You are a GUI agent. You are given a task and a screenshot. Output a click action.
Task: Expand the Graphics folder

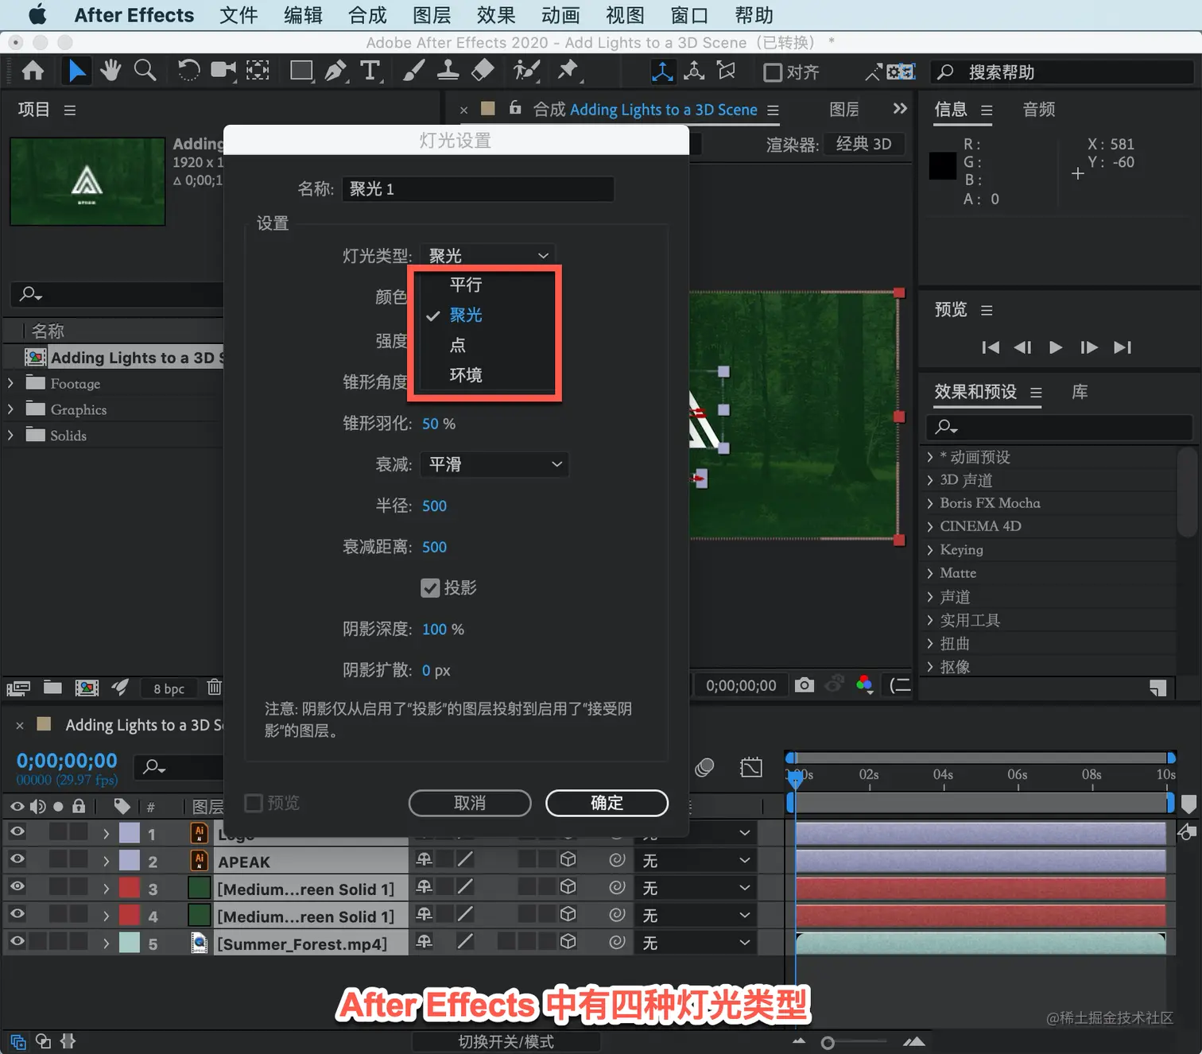click(10, 409)
